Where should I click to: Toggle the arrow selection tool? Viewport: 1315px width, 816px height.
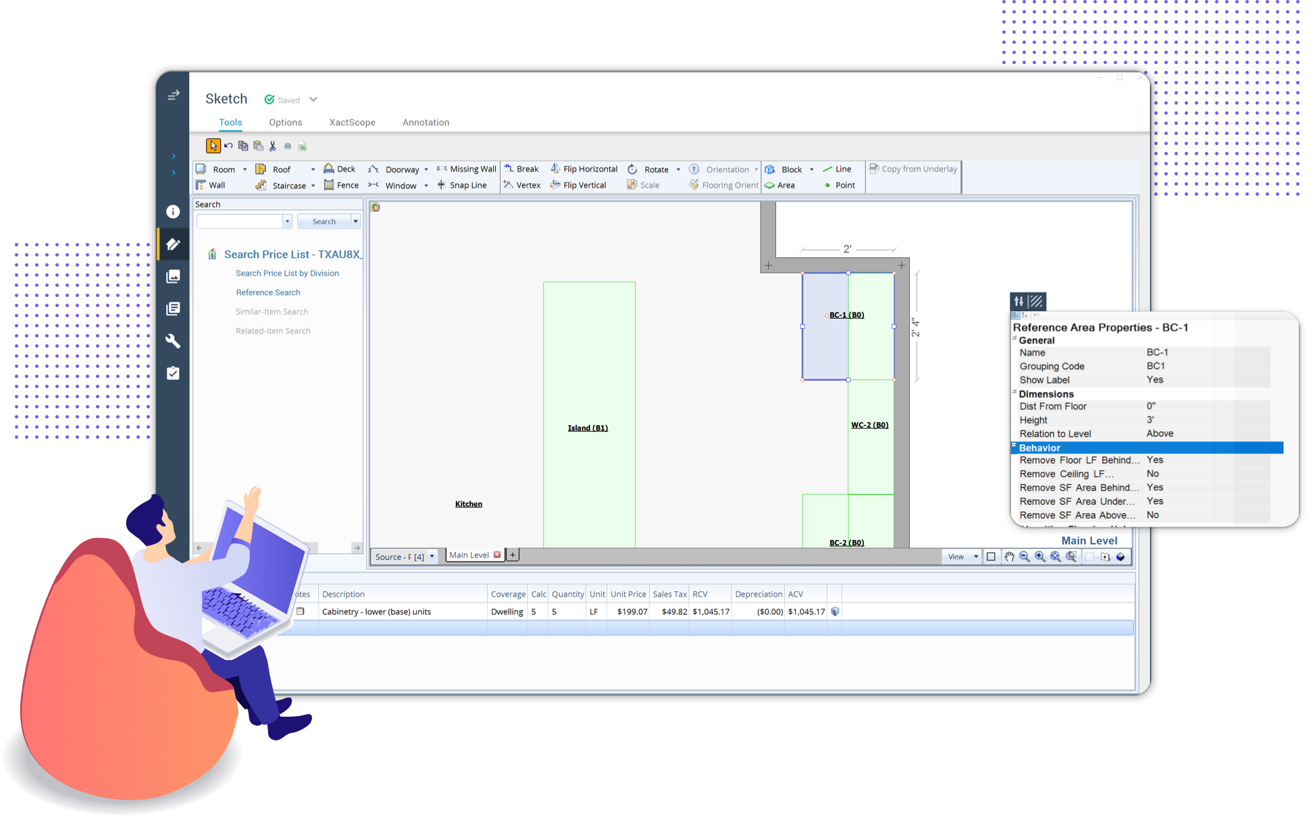tap(213, 146)
